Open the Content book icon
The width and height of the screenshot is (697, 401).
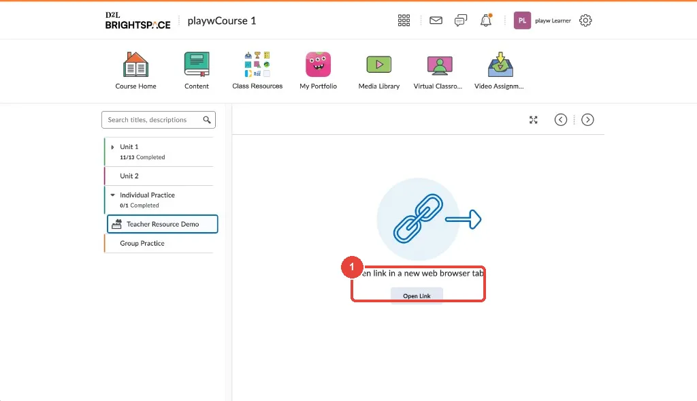(x=197, y=65)
